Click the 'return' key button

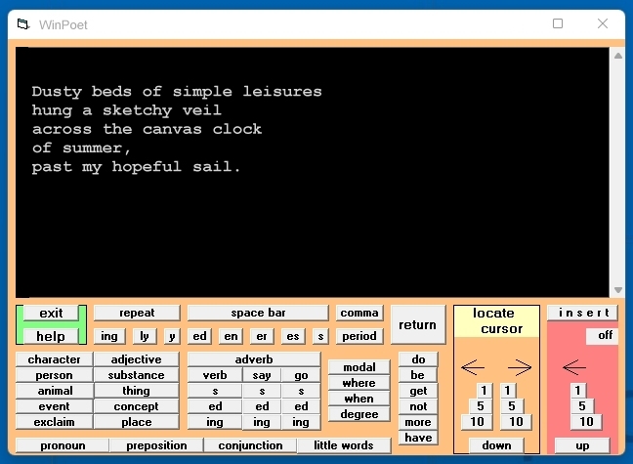[417, 325]
